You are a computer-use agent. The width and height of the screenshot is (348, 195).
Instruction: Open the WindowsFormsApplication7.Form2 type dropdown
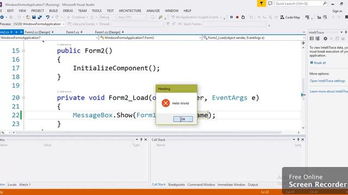click(x=200, y=38)
